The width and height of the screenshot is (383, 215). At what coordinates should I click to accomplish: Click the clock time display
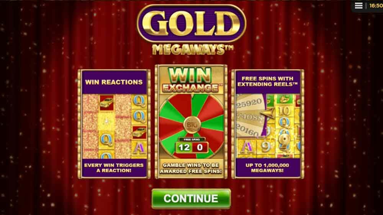tap(376, 6)
